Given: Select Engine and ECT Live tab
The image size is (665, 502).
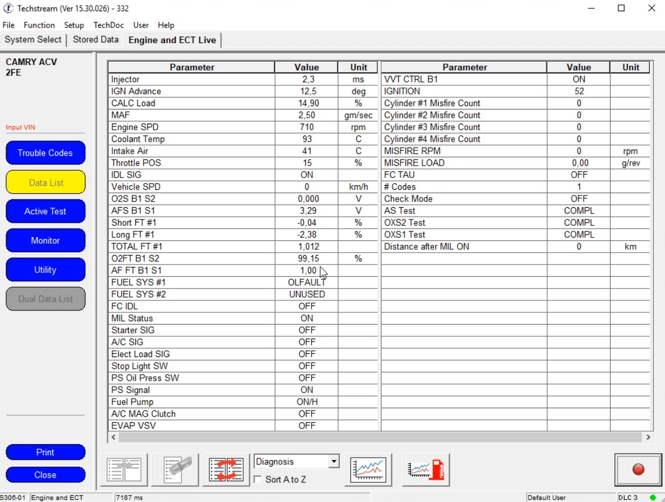Looking at the screenshot, I should [172, 40].
